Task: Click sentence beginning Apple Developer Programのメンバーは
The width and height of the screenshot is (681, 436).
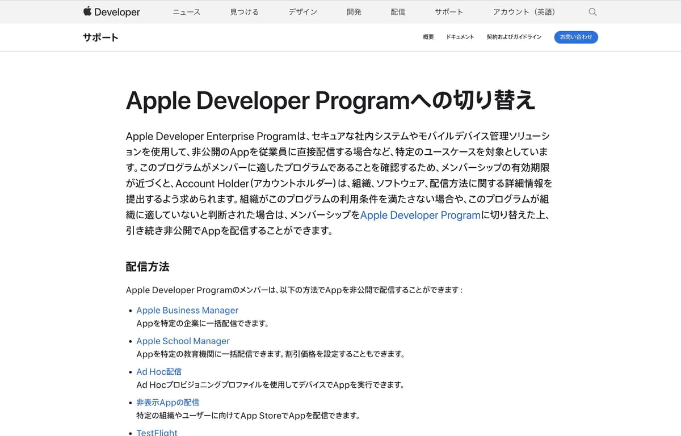Action: (295, 290)
